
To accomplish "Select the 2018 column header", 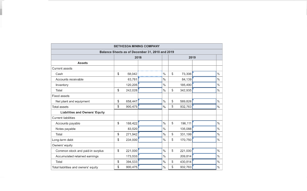I will pos(138,57).
